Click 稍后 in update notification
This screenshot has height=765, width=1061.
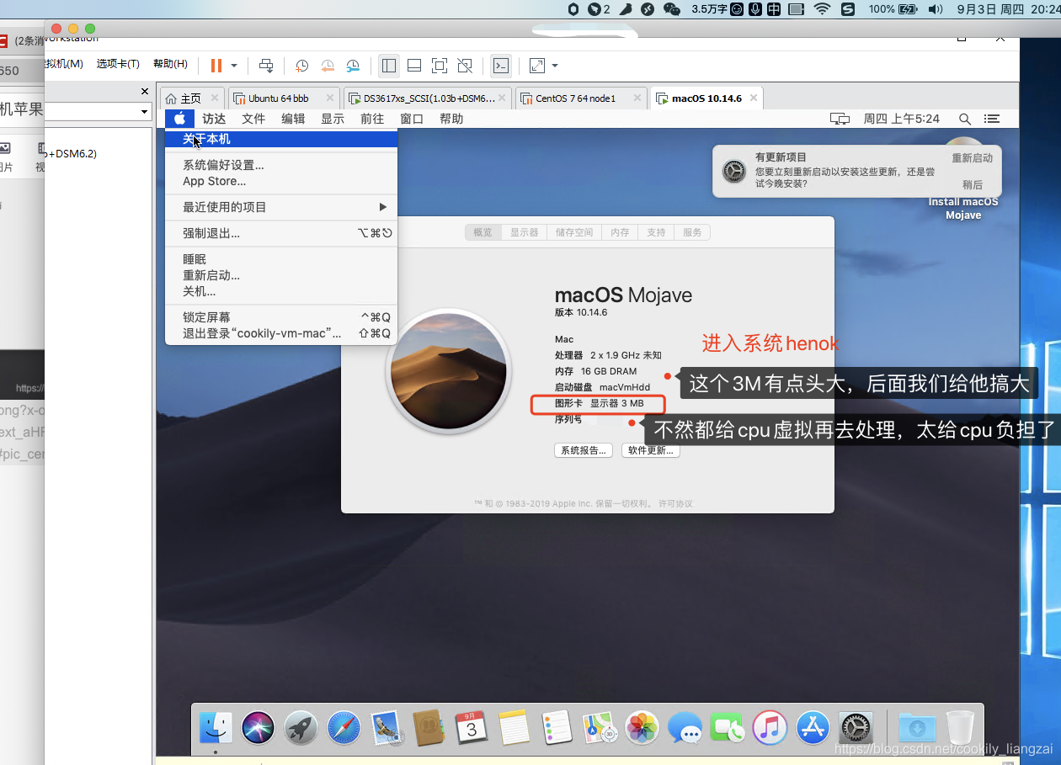point(973,184)
